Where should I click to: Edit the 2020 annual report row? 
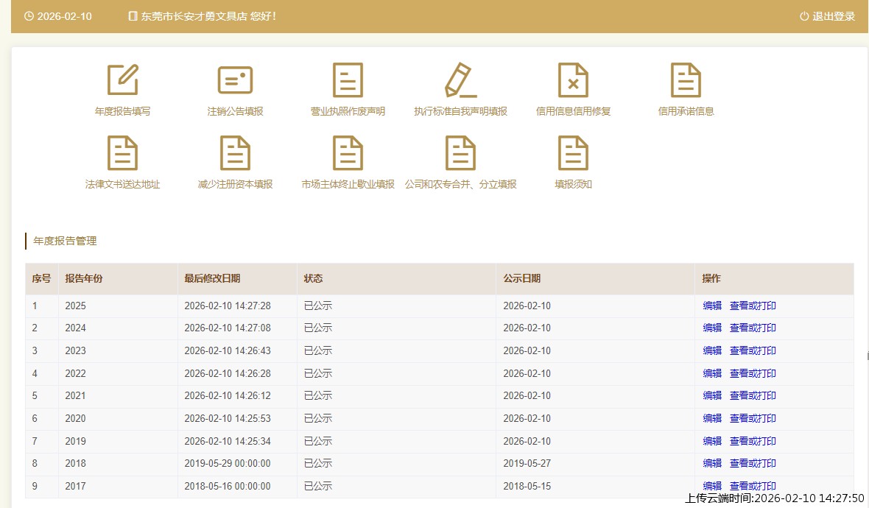pos(712,418)
